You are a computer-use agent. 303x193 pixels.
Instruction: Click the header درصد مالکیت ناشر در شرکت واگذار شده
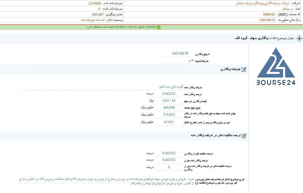[x=216, y=135]
